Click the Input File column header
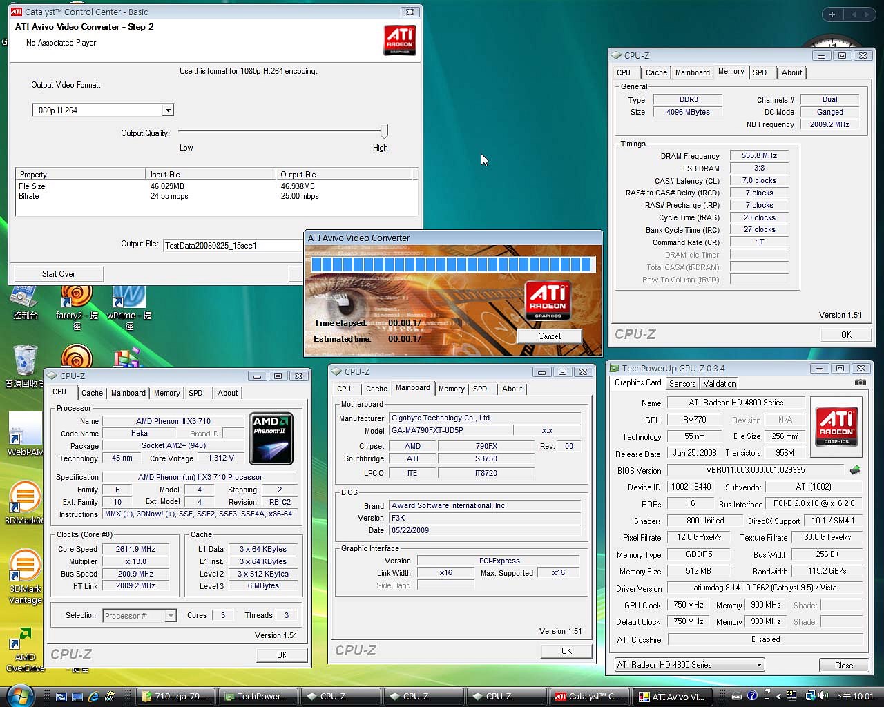The height and width of the screenshot is (707, 884). tap(211, 175)
